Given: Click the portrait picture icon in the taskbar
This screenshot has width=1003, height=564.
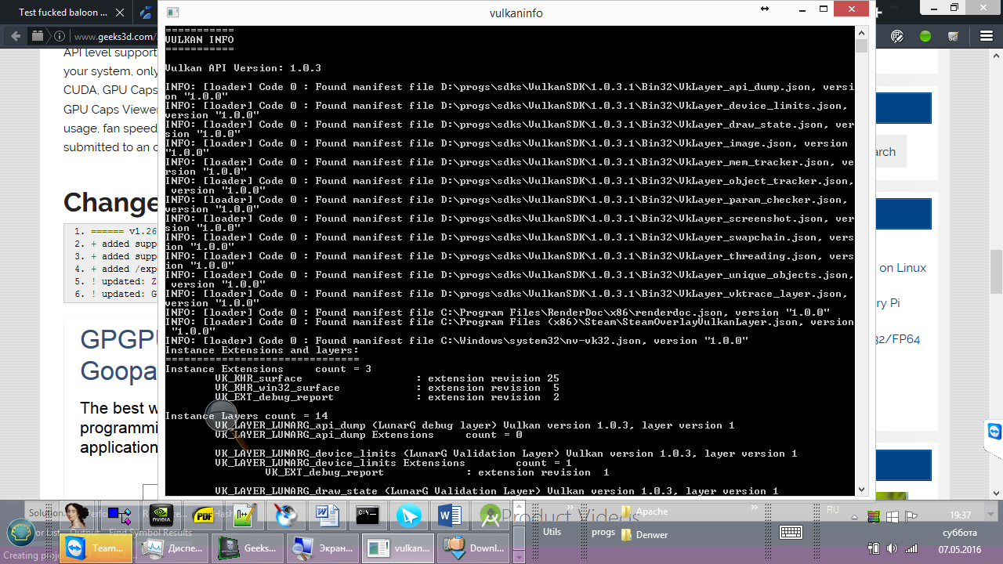Looking at the screenshot, I should [78, 515].
